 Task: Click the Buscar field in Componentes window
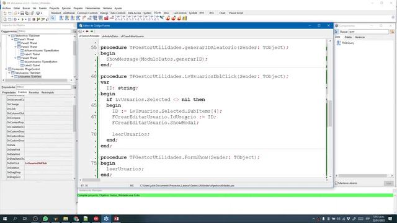coord(368,32)
